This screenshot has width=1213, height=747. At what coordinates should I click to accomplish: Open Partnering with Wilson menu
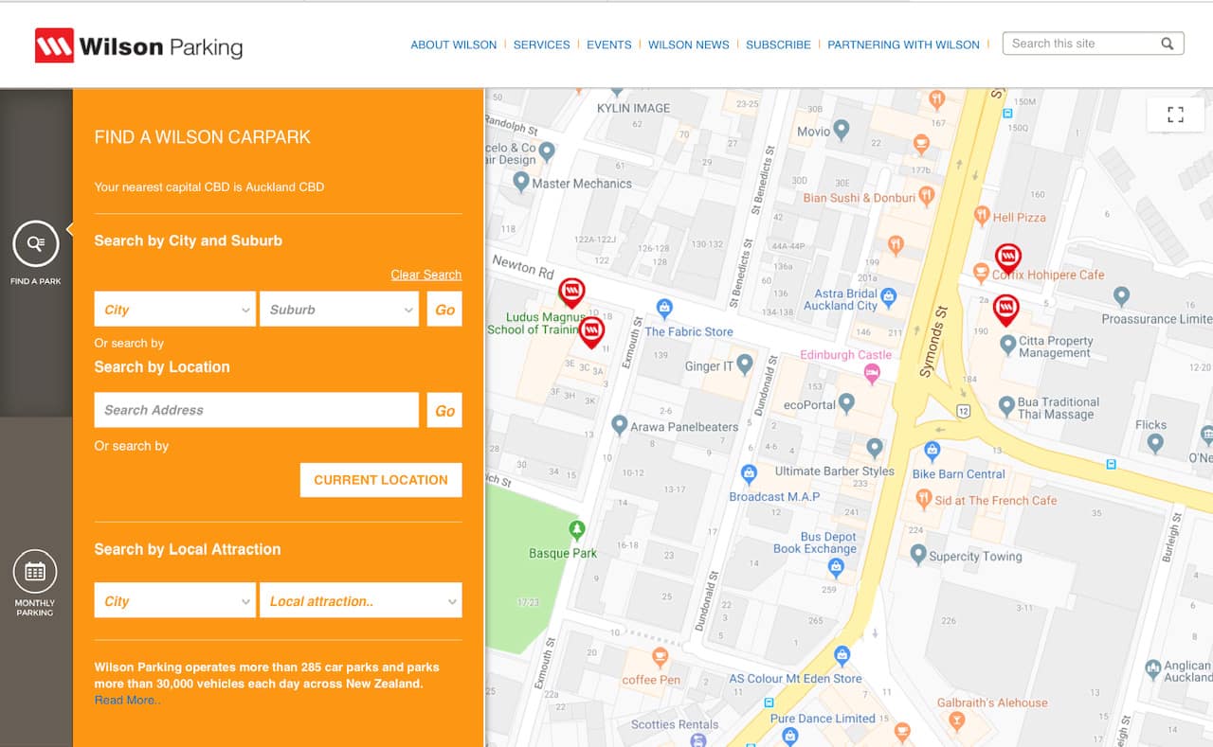pos(903,44)
